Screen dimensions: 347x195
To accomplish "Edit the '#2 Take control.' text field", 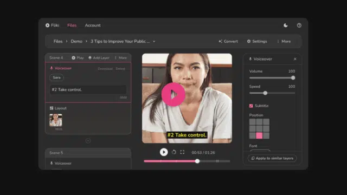I will 88,90.
